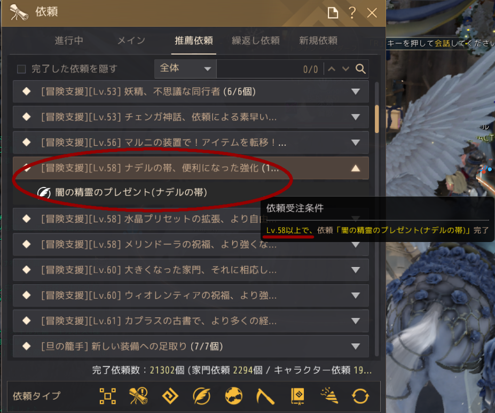This screenshot has width=495, height=413.
Task: Toggle the Black Spirit feather quest type icon
Action: tap(202, 396)
